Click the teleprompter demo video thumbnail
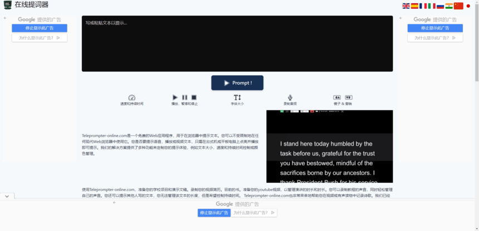 (330, 146)
